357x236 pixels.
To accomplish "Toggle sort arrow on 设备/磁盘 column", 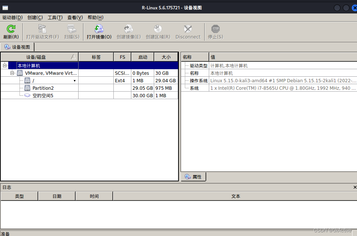I will click(x=73, y=57).
